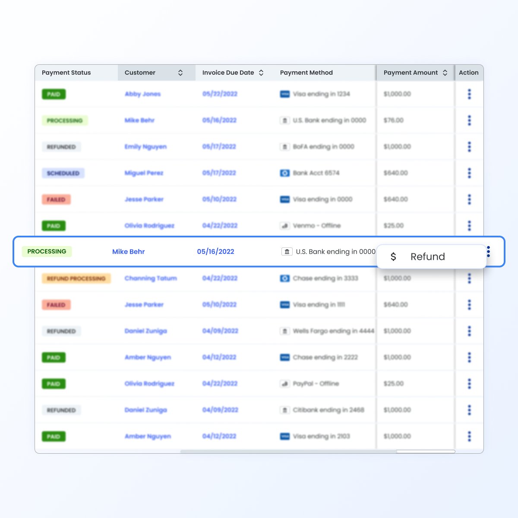The width and height of the screenshot is (518, 518).
Task: Click the REFUNDED badge for Emily Nguyen
Action: tap(61, 147)
